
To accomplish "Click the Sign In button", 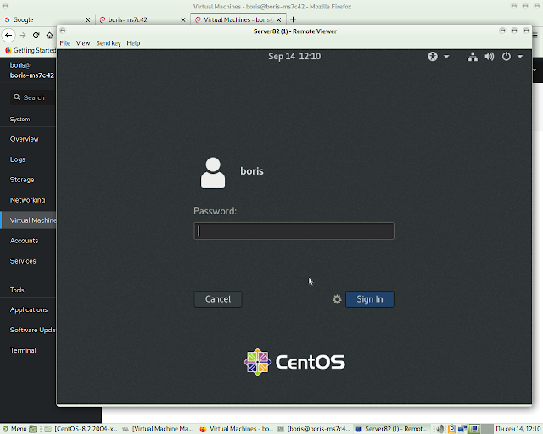I will 370,299.
